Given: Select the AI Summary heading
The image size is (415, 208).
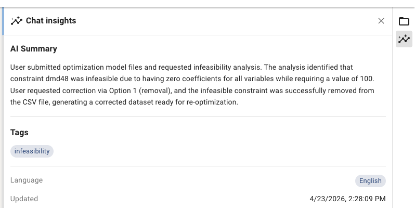Looking at the screenshot, I should [x=34, y=49].
